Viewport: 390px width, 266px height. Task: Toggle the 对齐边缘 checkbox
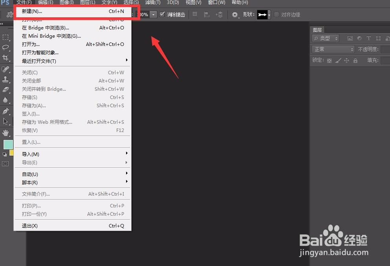click(x=276, y=15)
